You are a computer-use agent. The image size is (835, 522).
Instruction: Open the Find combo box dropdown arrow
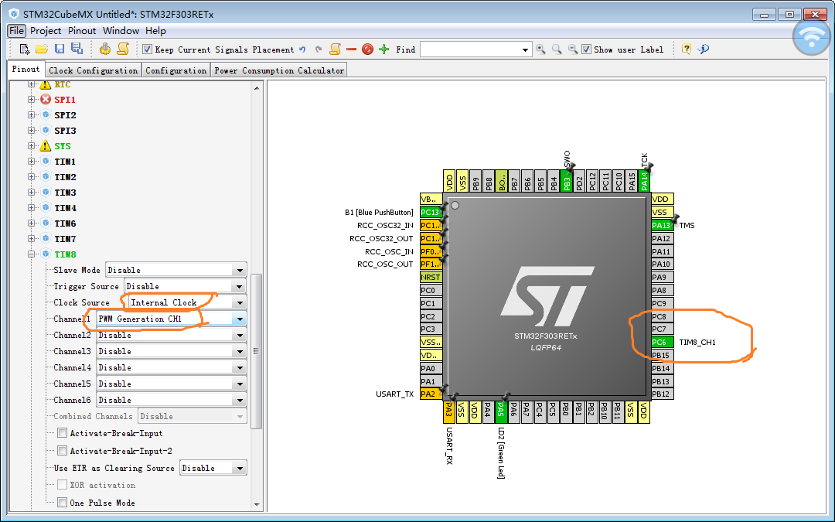point(525,49)
